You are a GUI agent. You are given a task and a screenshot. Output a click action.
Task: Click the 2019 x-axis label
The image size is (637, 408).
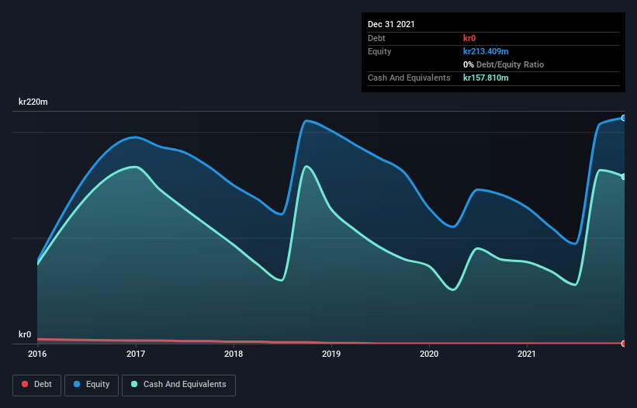coord(331,354)
